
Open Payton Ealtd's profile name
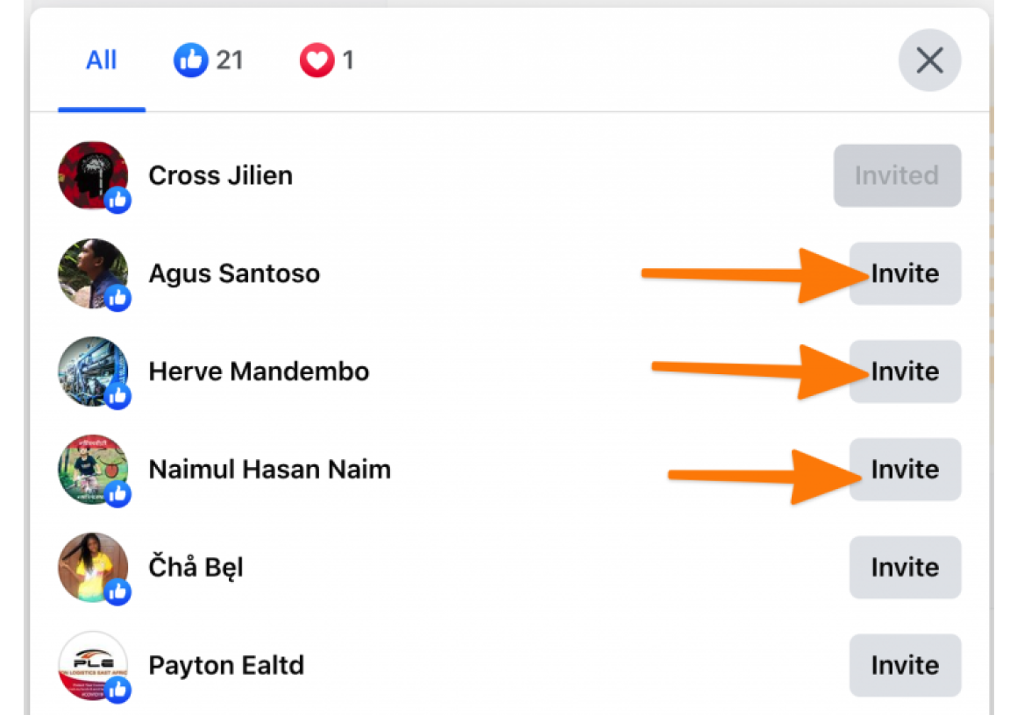tap(226, 666)
